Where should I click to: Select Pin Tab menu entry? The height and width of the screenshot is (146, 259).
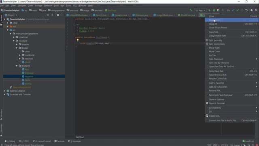tap(232, 55)
